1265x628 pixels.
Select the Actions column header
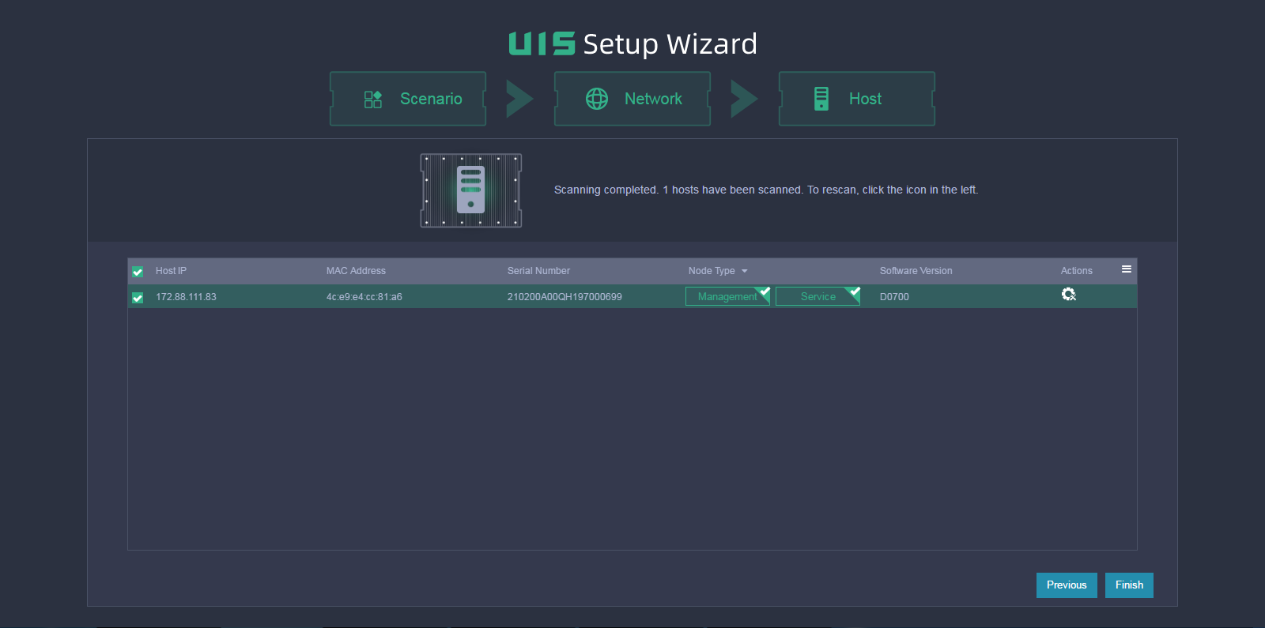1076,271
